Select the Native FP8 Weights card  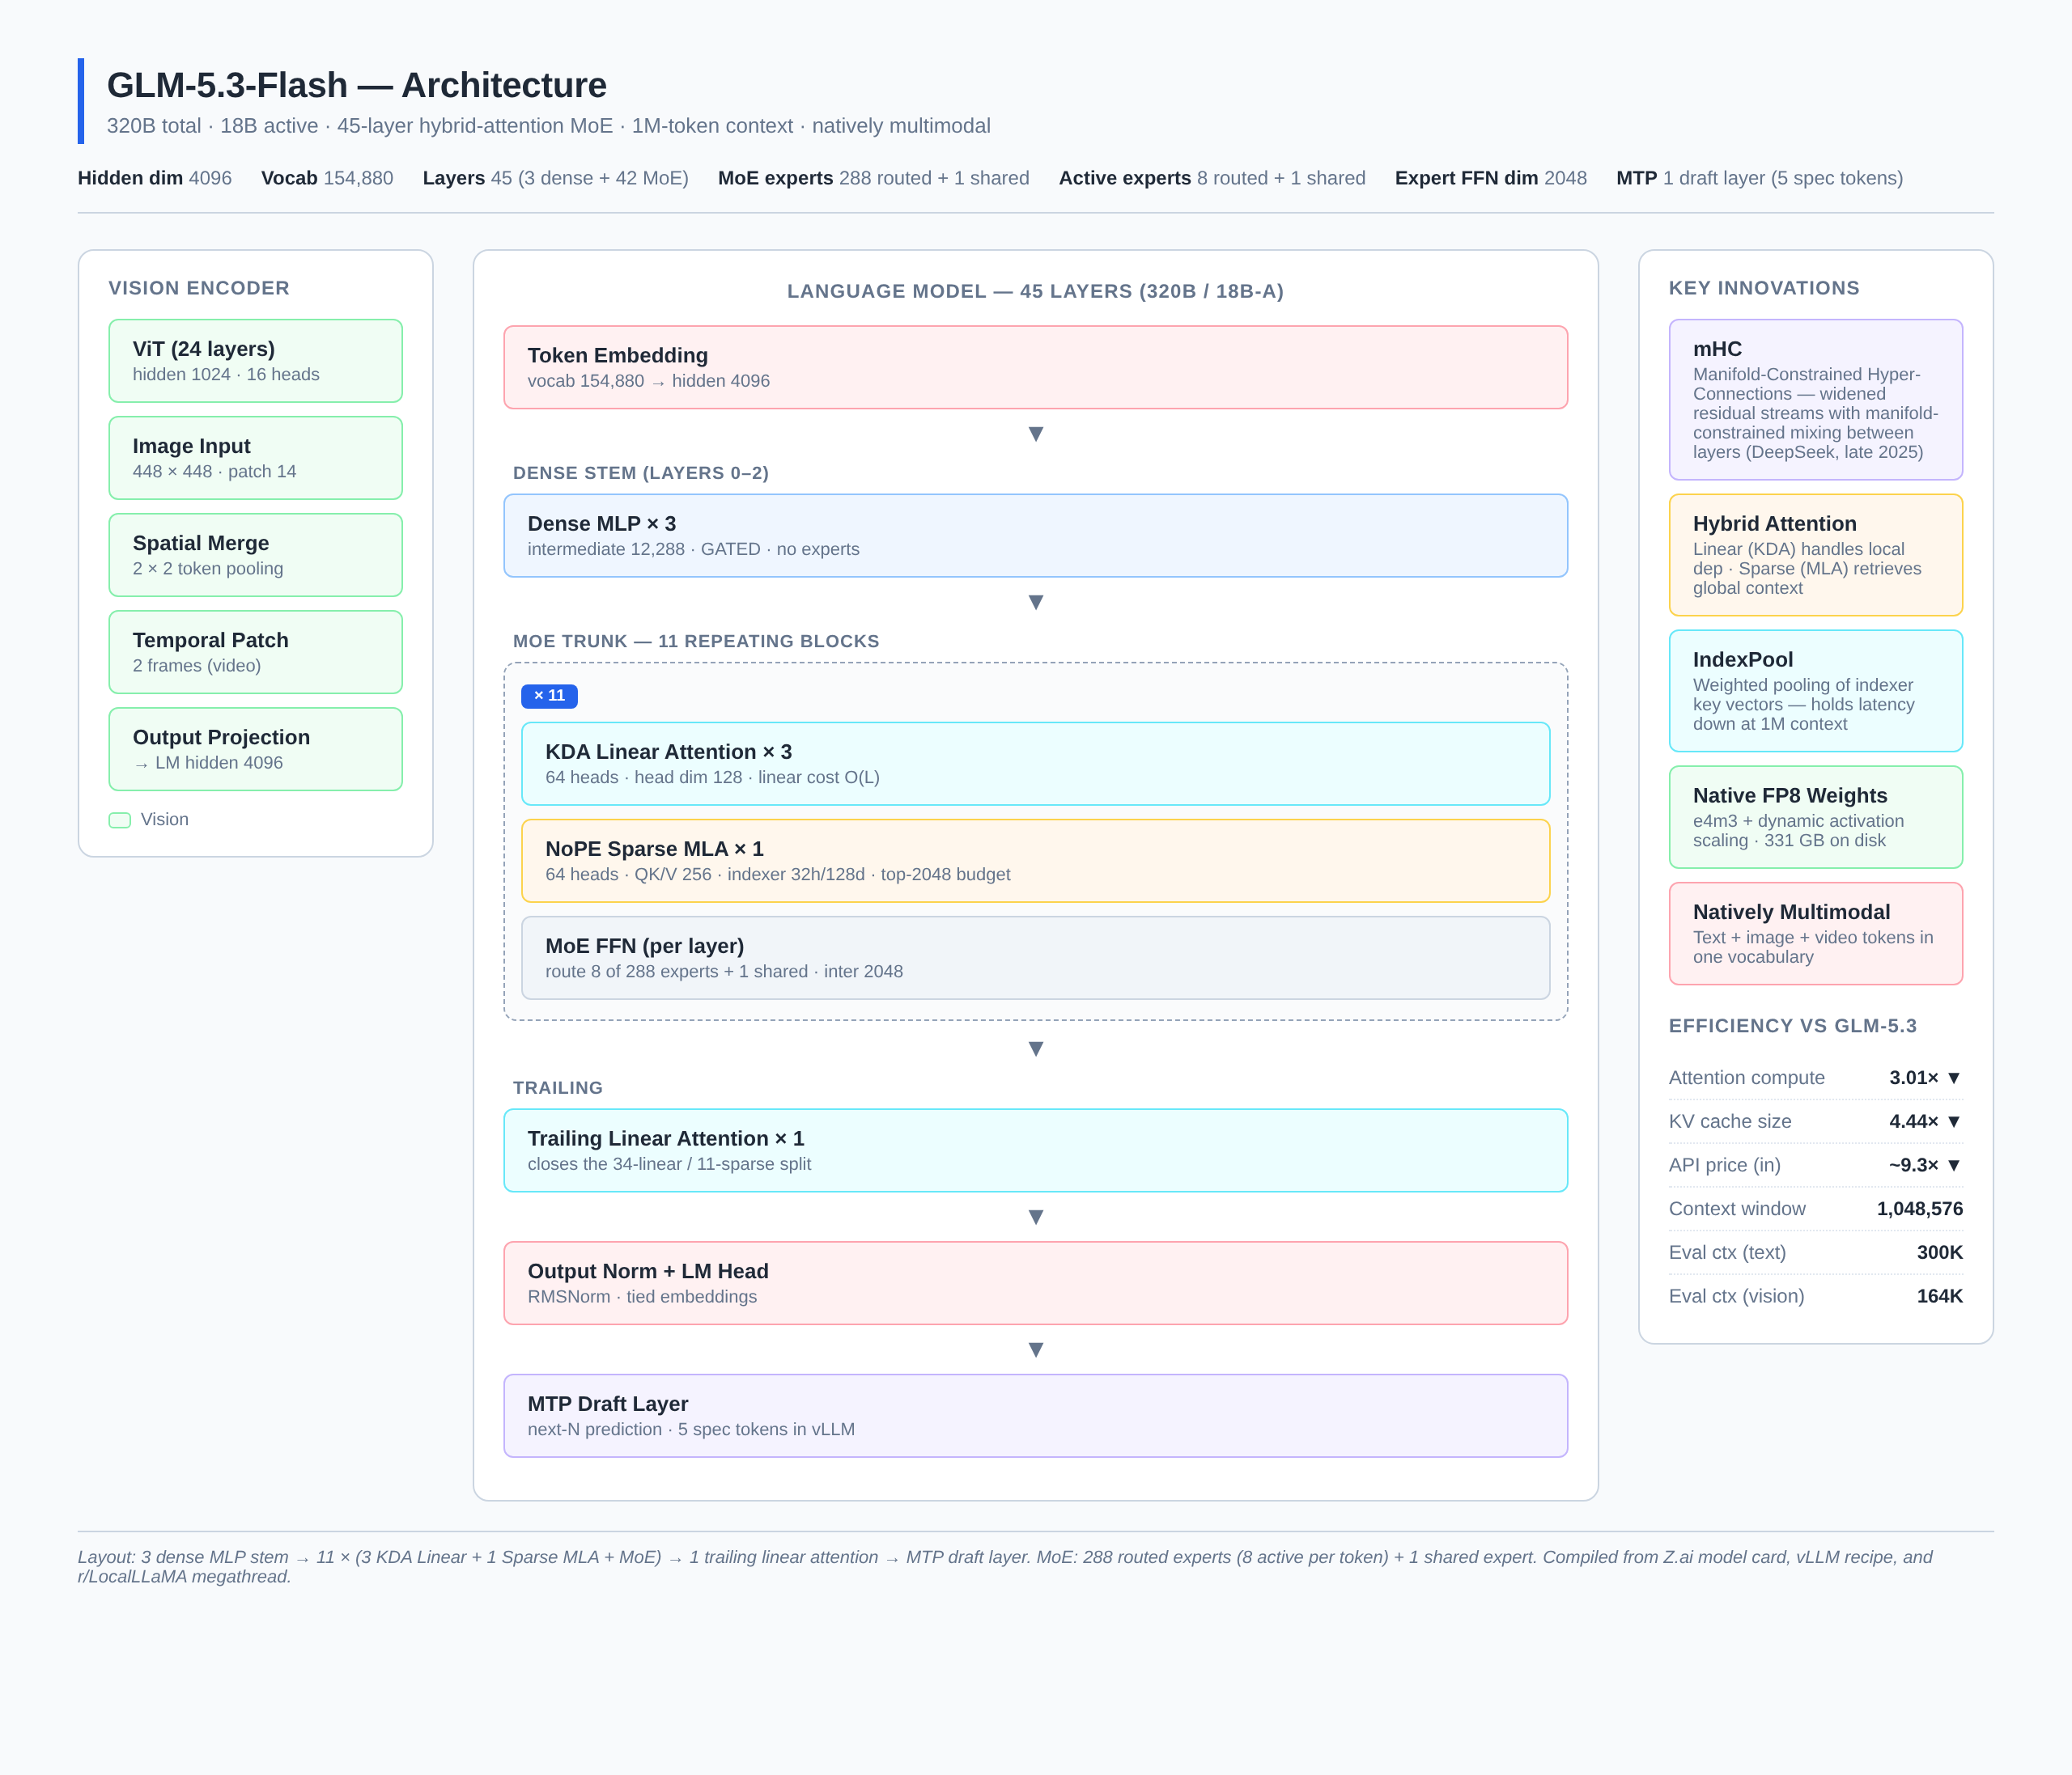pyautogui.click(x=1815, y=816)
